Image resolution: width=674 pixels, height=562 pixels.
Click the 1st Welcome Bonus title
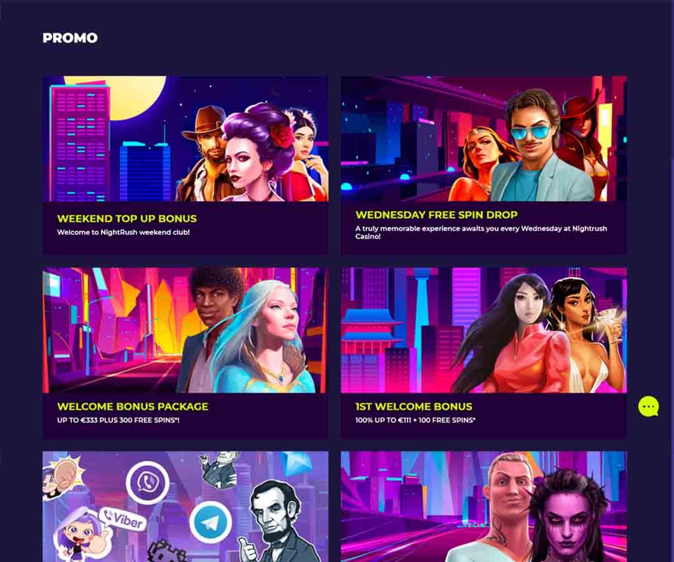click(414, 407)
